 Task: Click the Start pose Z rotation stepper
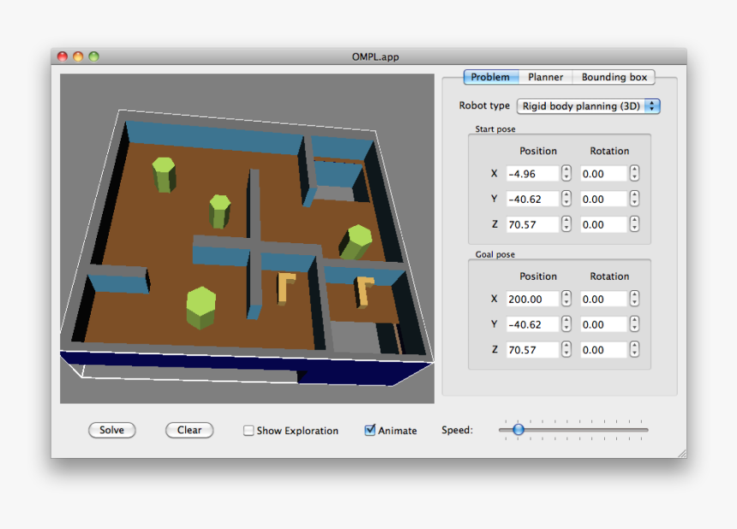[634, 224]
